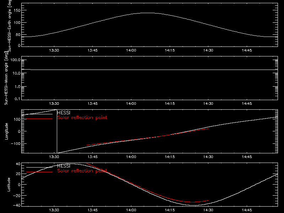This screenshot has width=284, height=213.
Task: Click 13:45 label under Moon angle plot
Action: [x=93, y=103]
